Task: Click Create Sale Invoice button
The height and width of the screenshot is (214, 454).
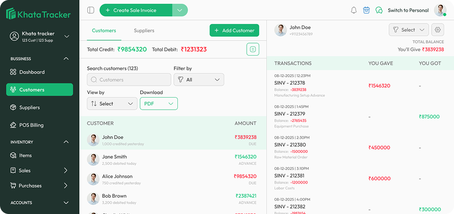Action: (136, 10)
